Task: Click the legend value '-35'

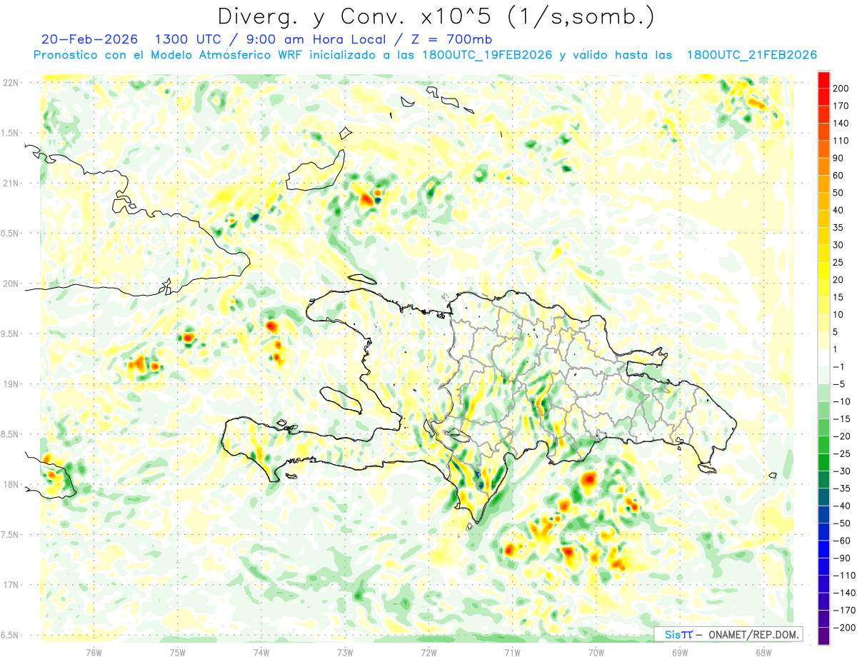Action: click(x=841, y=489)
